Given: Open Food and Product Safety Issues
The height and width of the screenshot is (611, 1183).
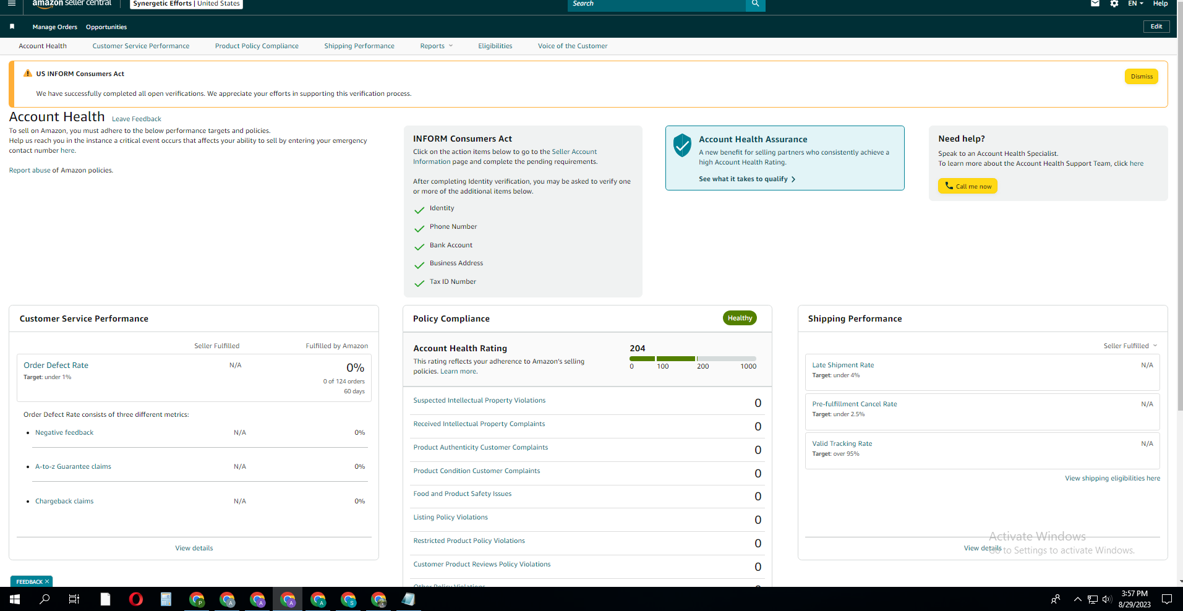Looking at the screenshot, I should (463, 493).
